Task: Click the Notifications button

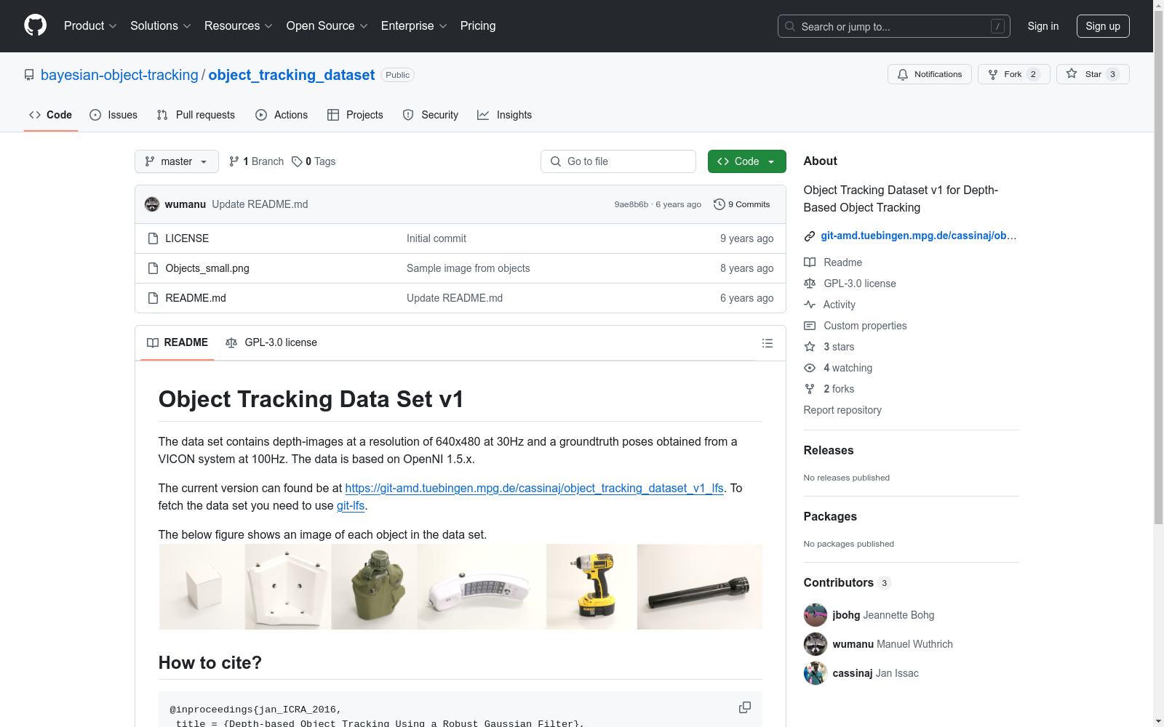Action: coord(930,74)
